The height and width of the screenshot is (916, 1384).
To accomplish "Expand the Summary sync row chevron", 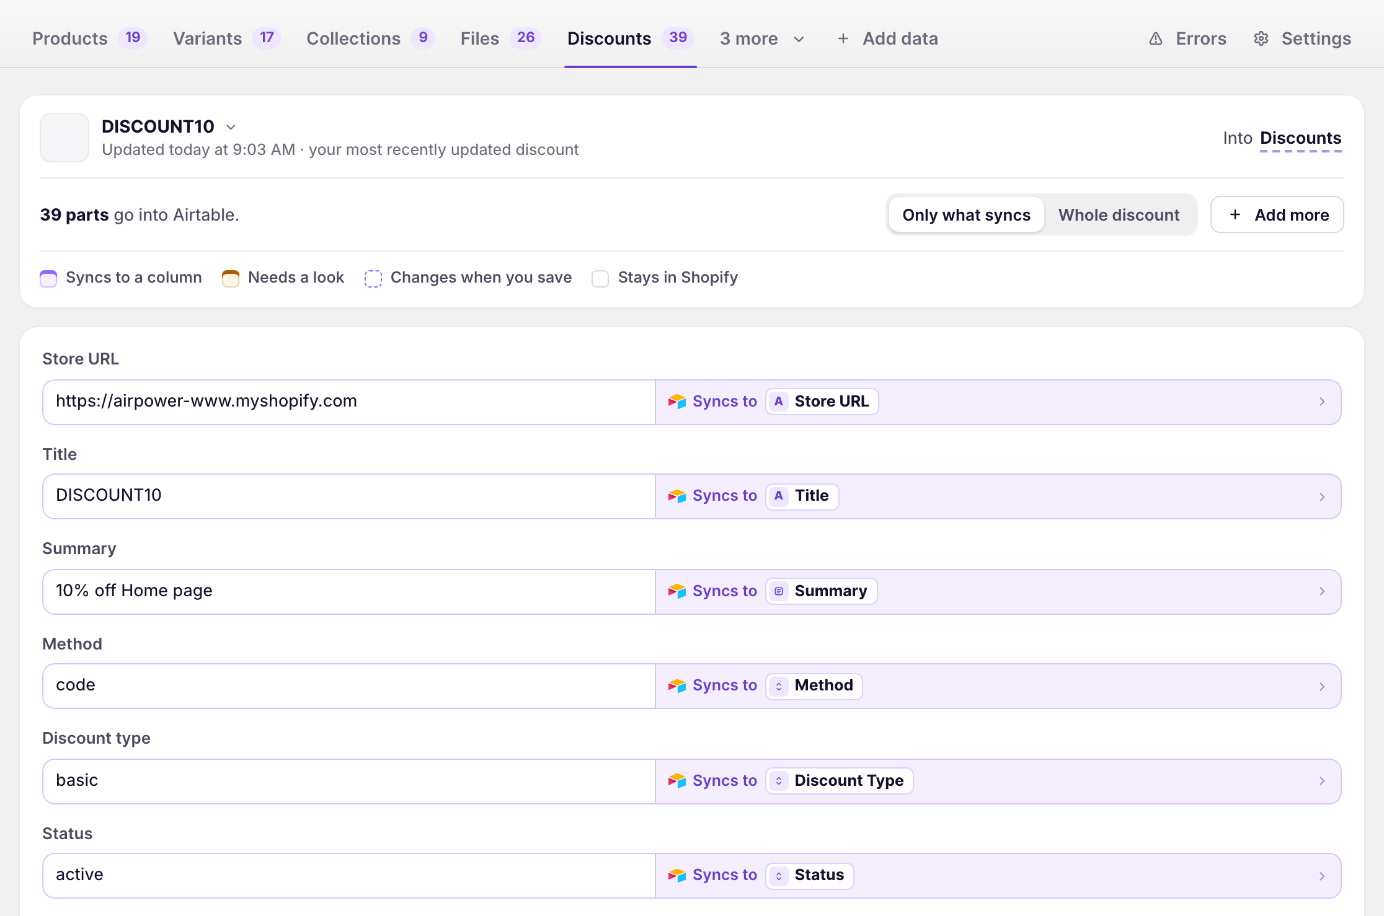I will click(x=1322, y=591).
